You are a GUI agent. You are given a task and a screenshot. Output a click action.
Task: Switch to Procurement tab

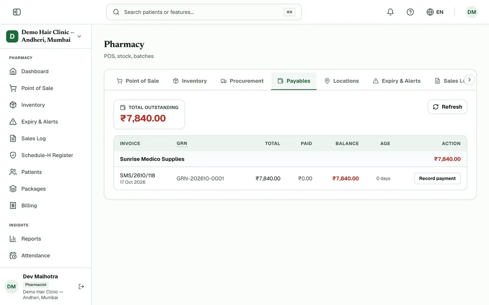(x=242, y=81)
